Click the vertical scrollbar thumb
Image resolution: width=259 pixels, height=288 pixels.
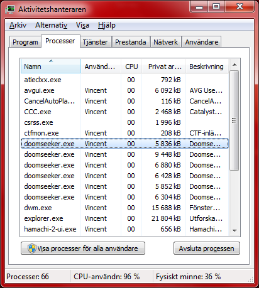[234, 120]
